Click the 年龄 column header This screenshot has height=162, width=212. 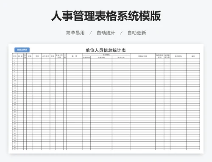[x=53, y=56]
